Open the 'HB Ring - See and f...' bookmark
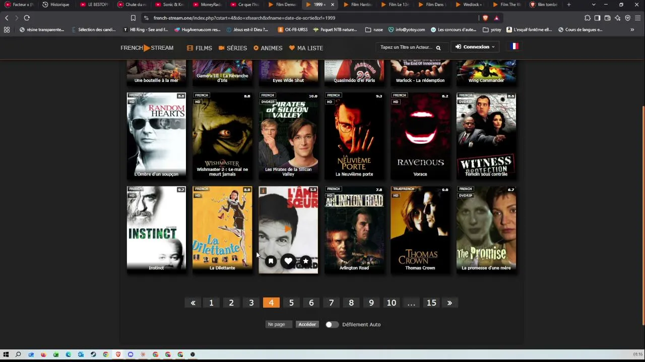 pyautogui.click(x=145, y=30)
